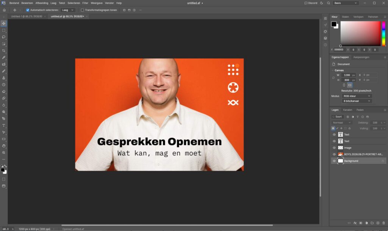Open the Discord button

click(x=311, y=3)
